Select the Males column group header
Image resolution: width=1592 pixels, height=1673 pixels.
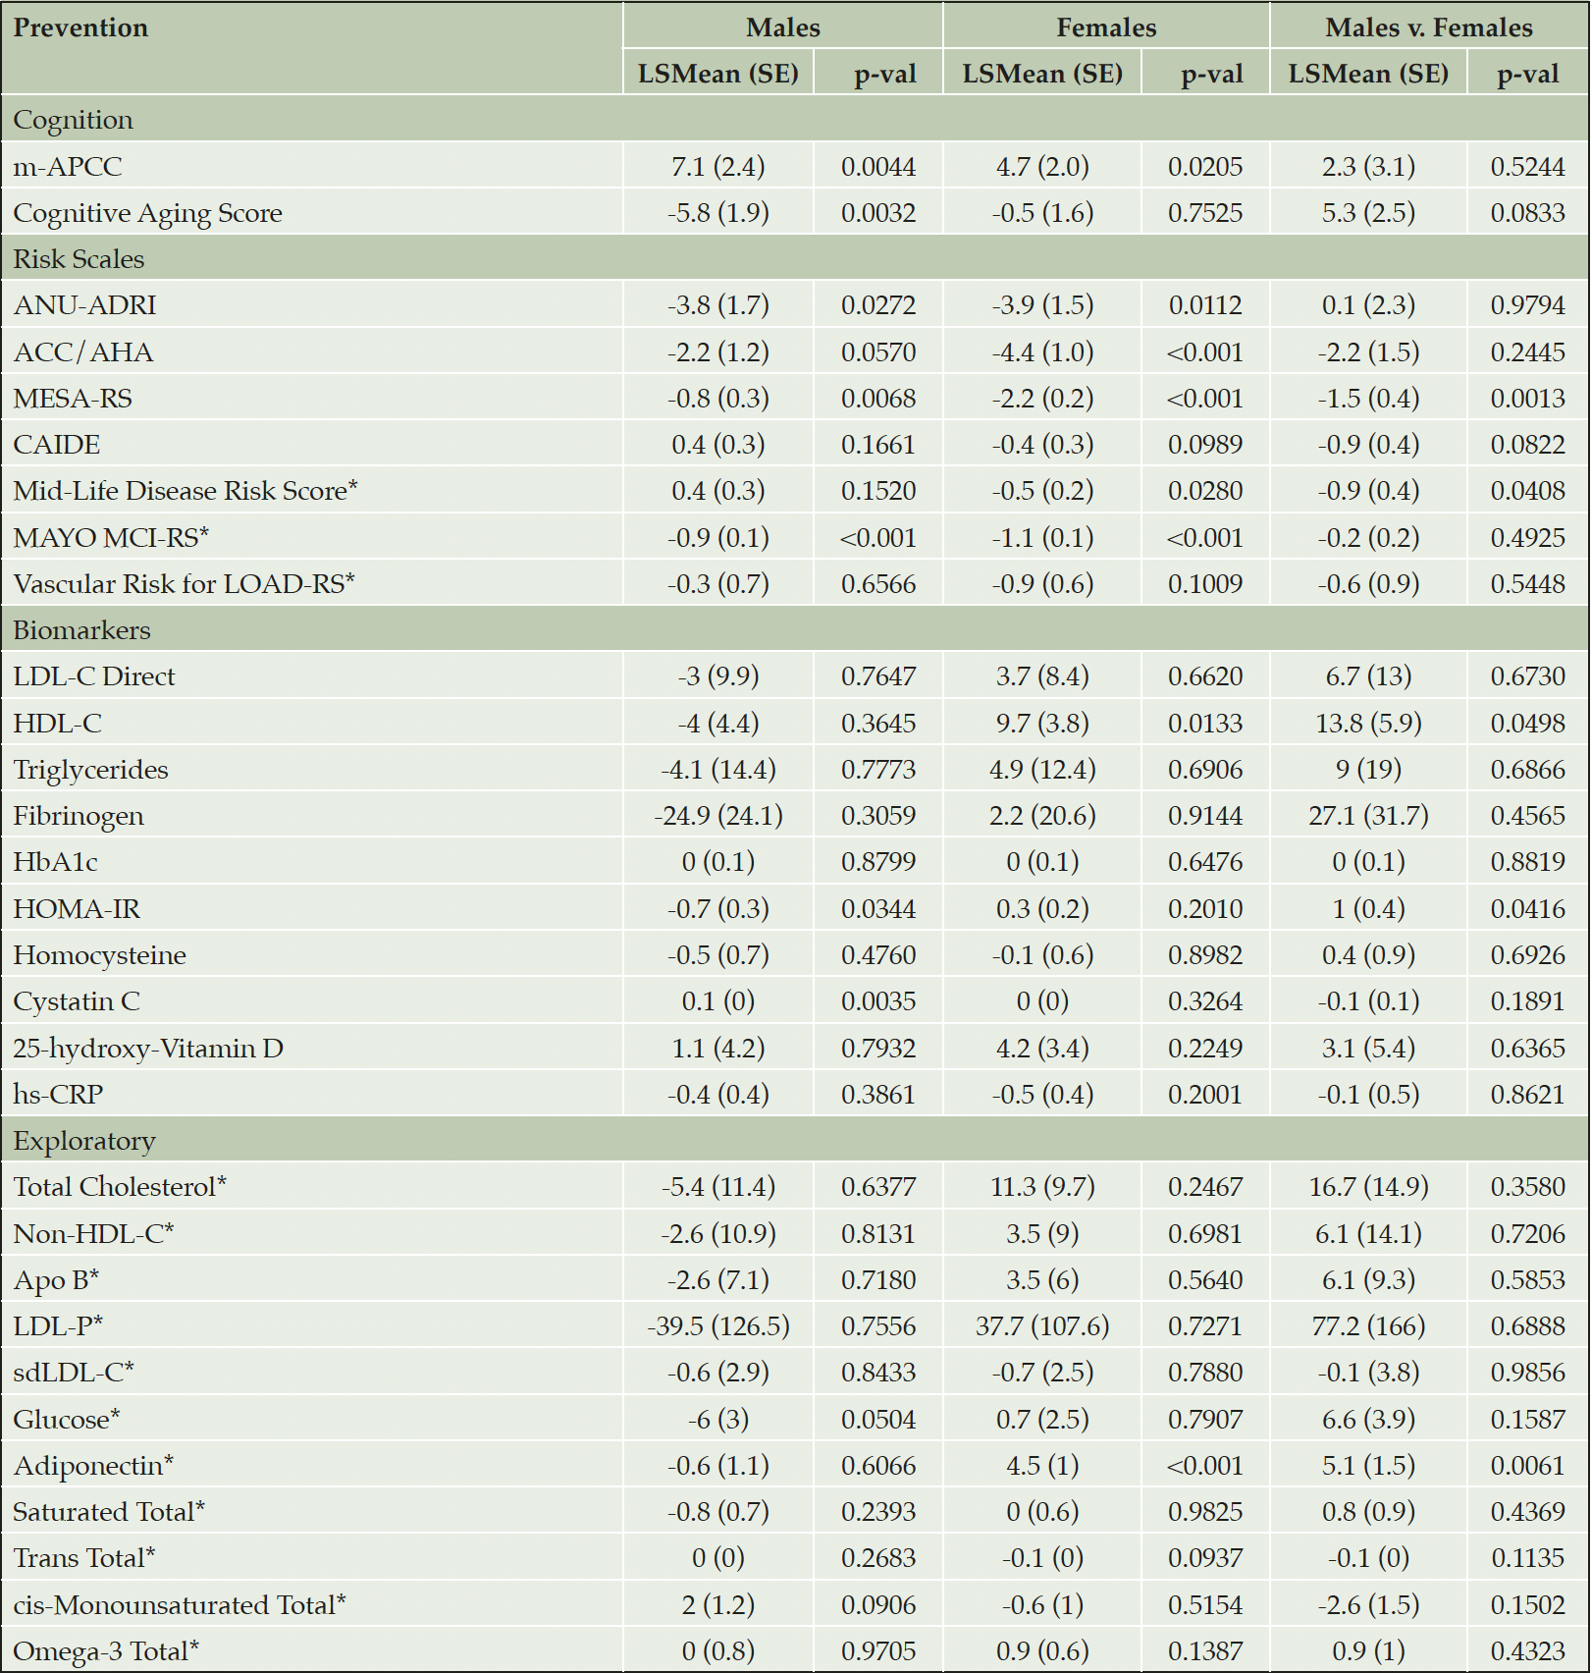pos(782,27)
